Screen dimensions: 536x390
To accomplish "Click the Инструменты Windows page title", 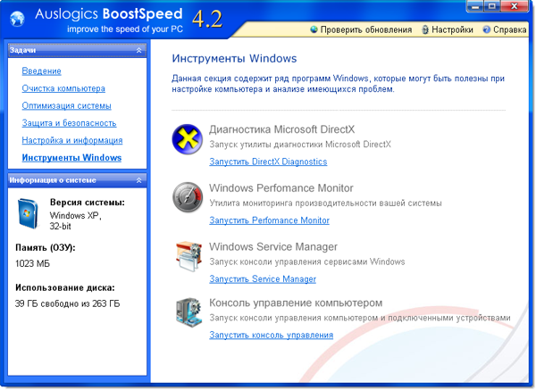I will click(x=234, y=58).
